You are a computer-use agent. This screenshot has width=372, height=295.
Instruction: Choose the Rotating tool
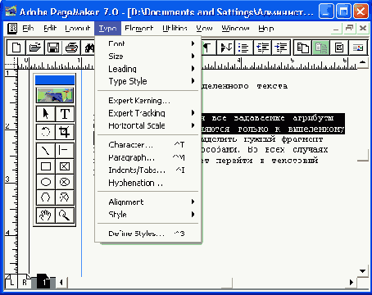(x=46, y=132)
